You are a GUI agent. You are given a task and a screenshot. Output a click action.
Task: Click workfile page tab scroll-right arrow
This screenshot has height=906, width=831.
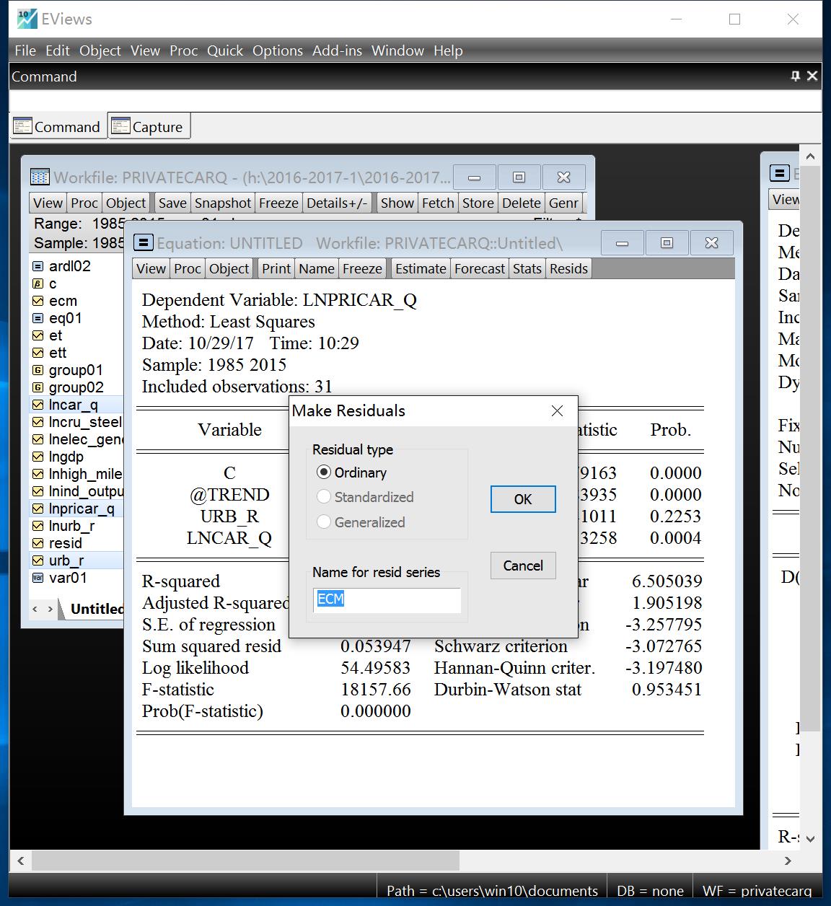pyautogui.click(x=50, y=609)
